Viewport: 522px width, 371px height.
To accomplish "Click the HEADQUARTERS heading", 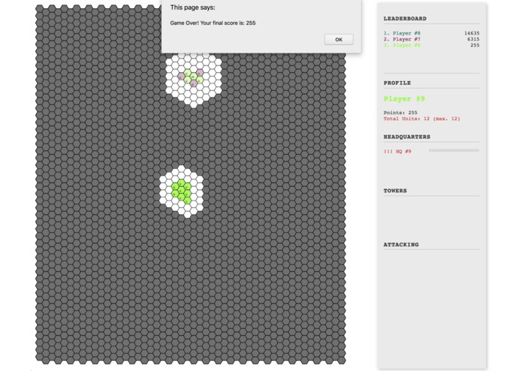I will click(x=407, y=137).
